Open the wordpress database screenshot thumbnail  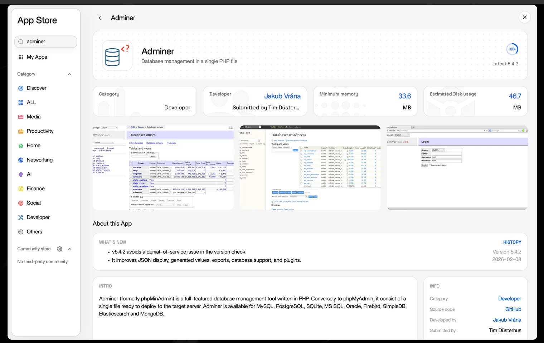310,168
